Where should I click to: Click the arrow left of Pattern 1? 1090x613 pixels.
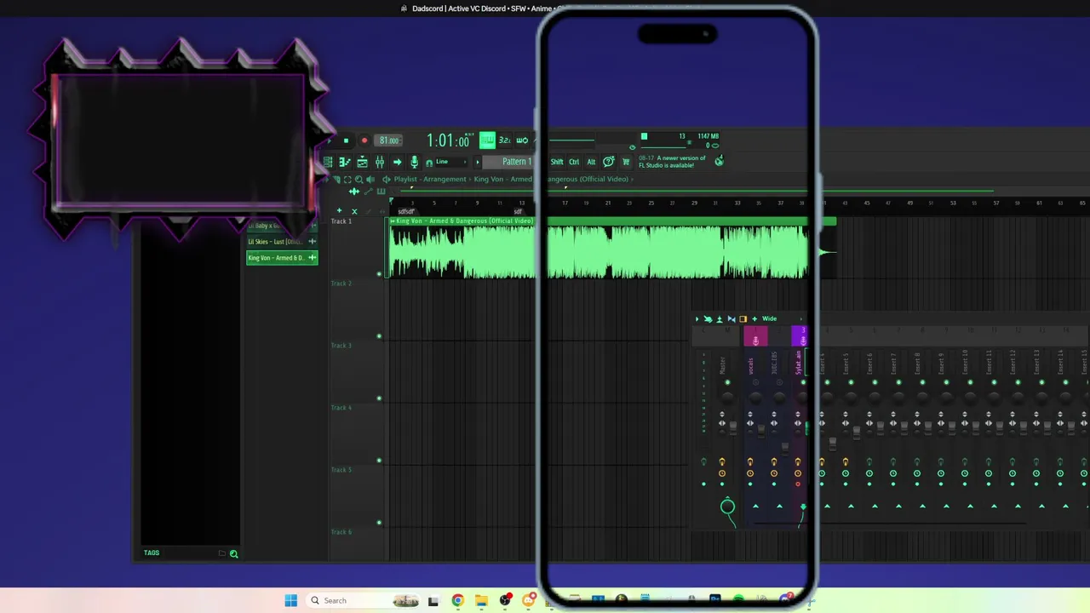pos(478,162)
